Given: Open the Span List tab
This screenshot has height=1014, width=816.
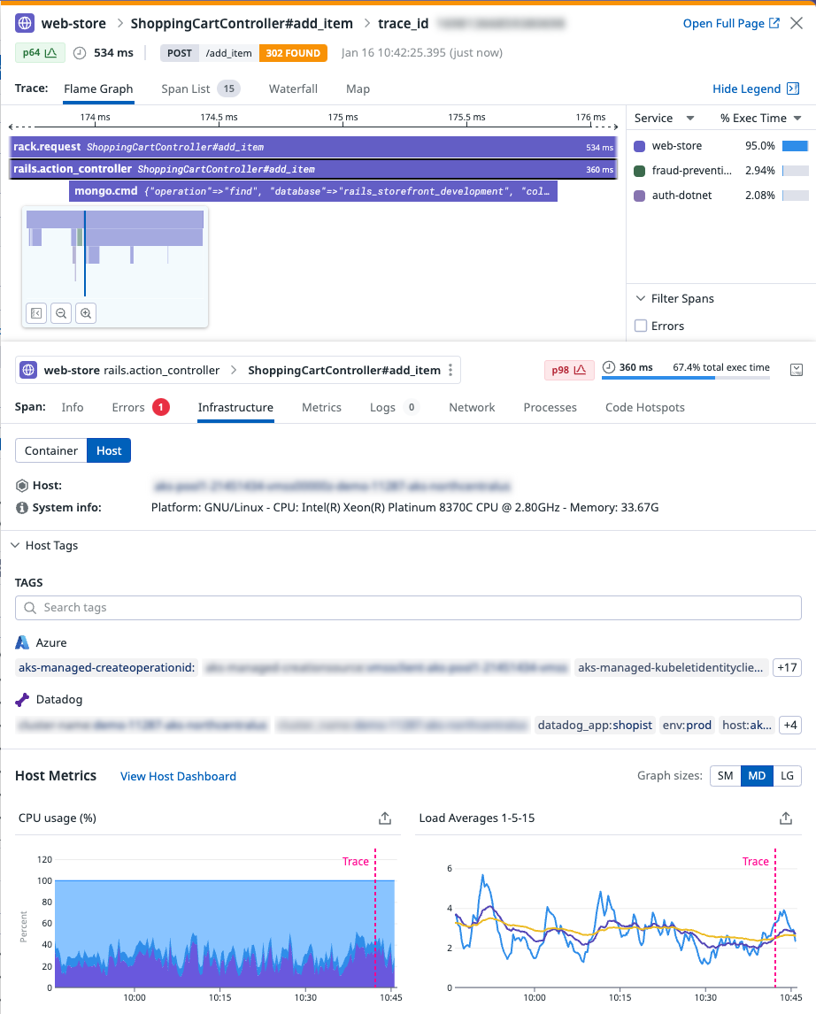Looking at the screenshot, I should (x=200, y=88).
